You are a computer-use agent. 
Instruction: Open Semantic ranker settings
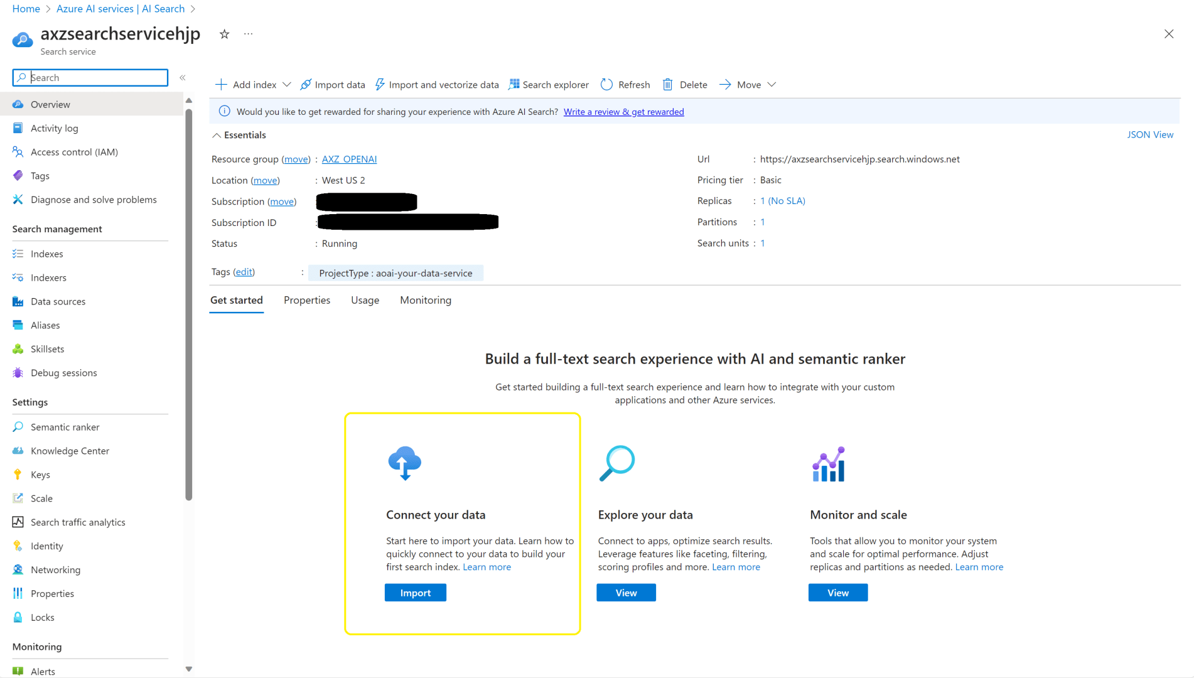point(65,427)
